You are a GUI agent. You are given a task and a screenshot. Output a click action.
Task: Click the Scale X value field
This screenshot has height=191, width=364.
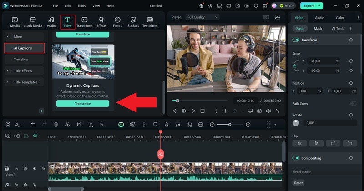coord(324,61)
